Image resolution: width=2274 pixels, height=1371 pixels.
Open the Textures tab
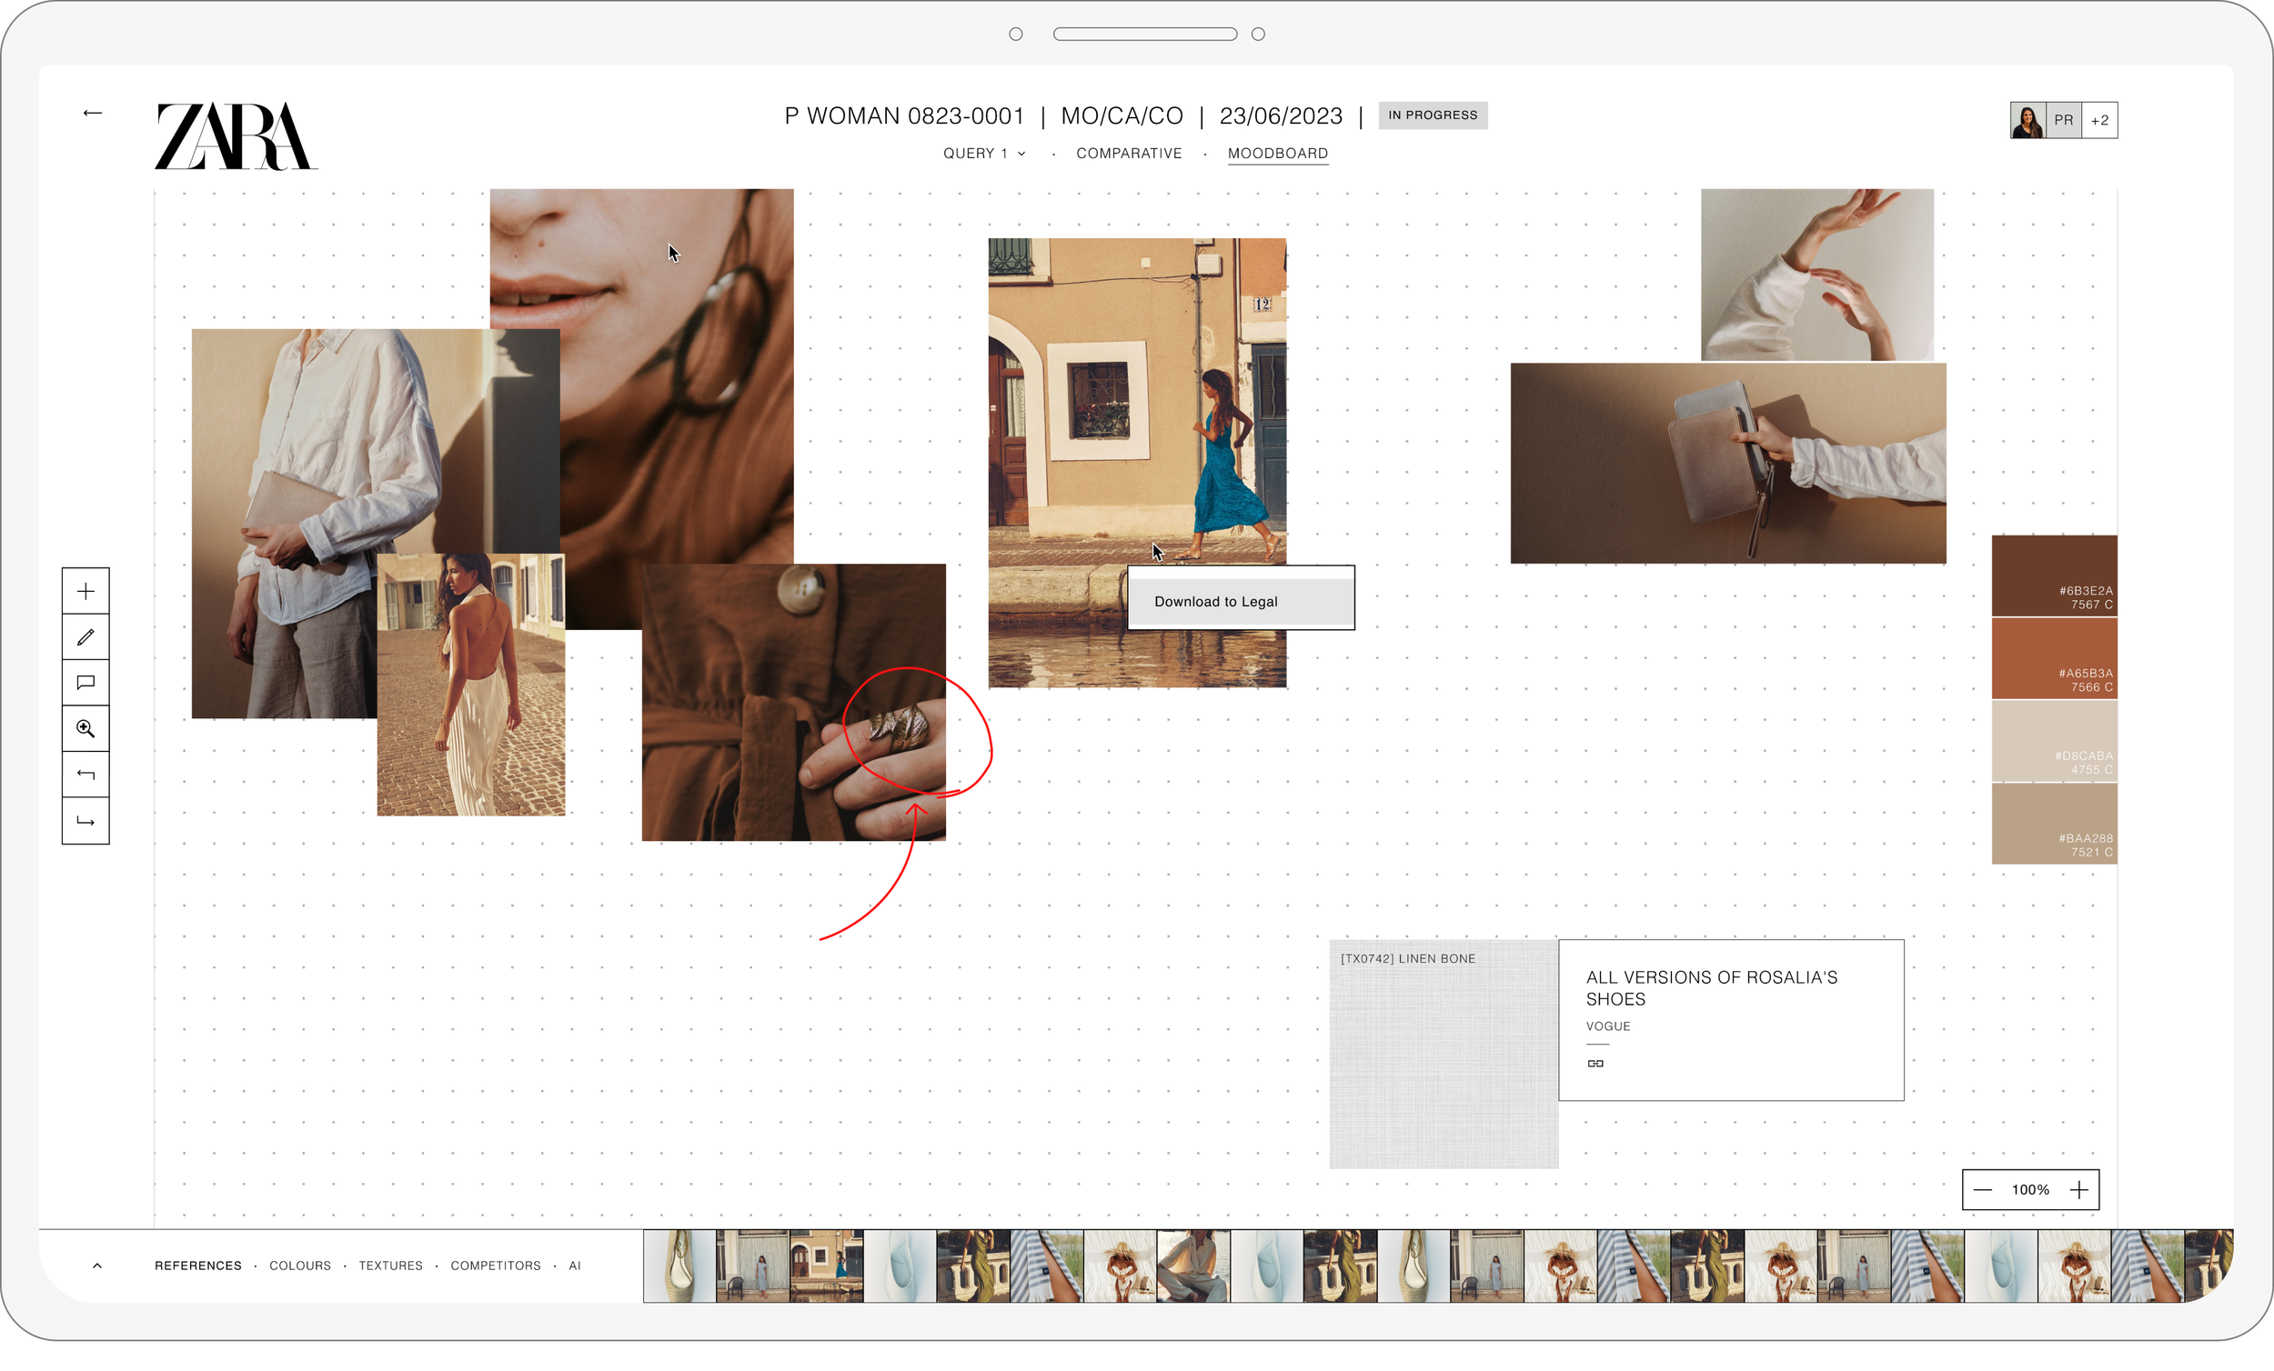point(390,1266)
